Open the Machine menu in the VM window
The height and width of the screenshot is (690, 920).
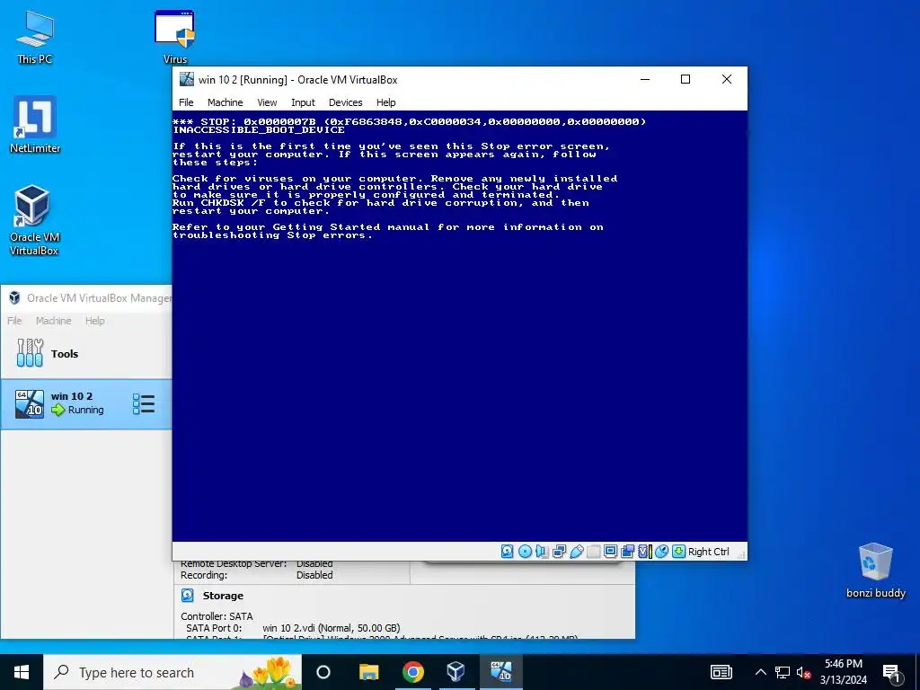pos(225,102)
